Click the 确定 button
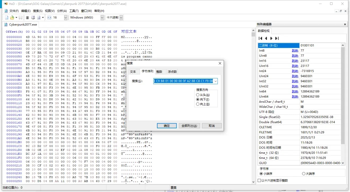This screenshot has width=350, height=192. pyautogui.click(x=167, y=126)
